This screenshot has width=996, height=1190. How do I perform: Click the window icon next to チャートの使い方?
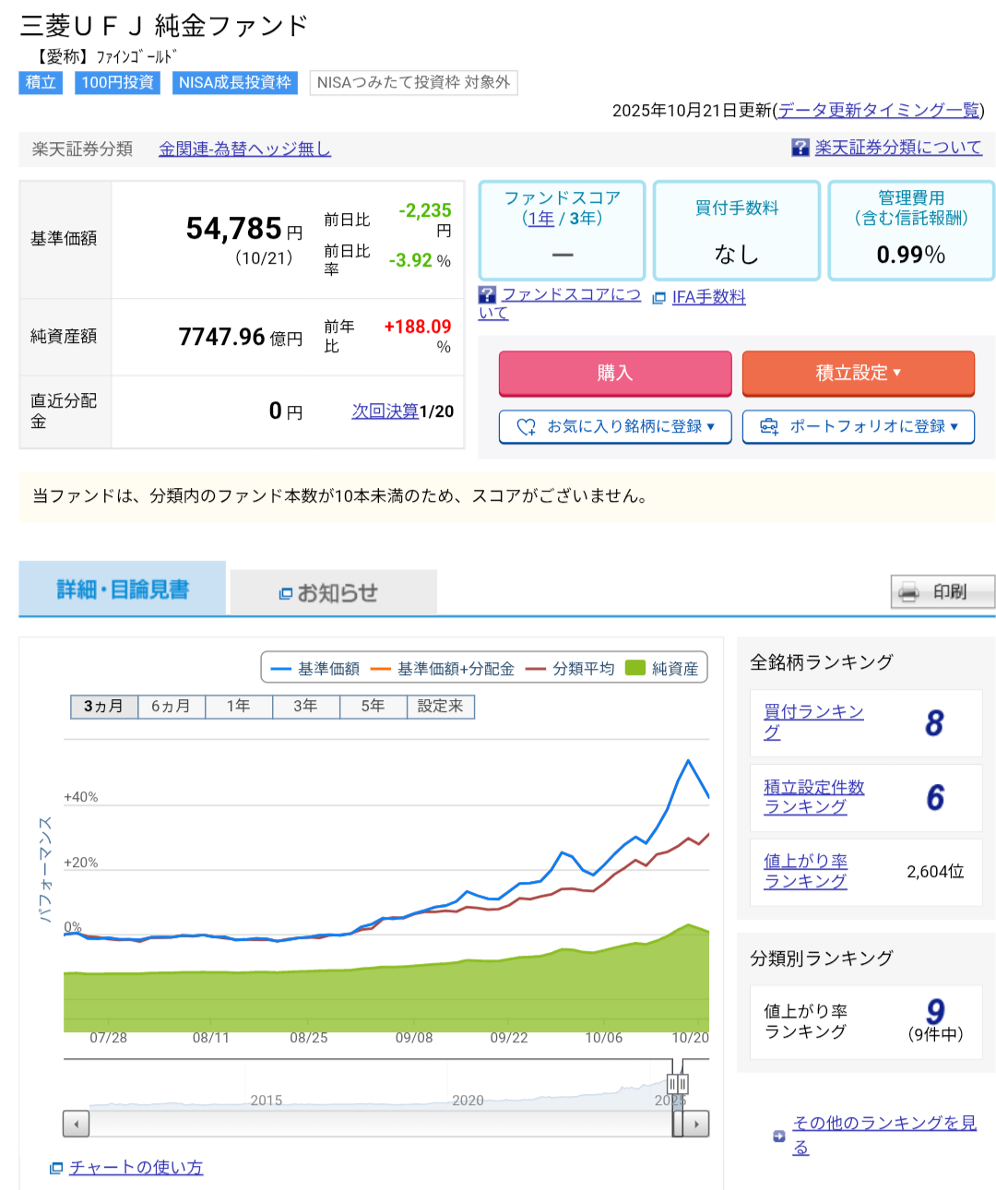pos(56,1168)
